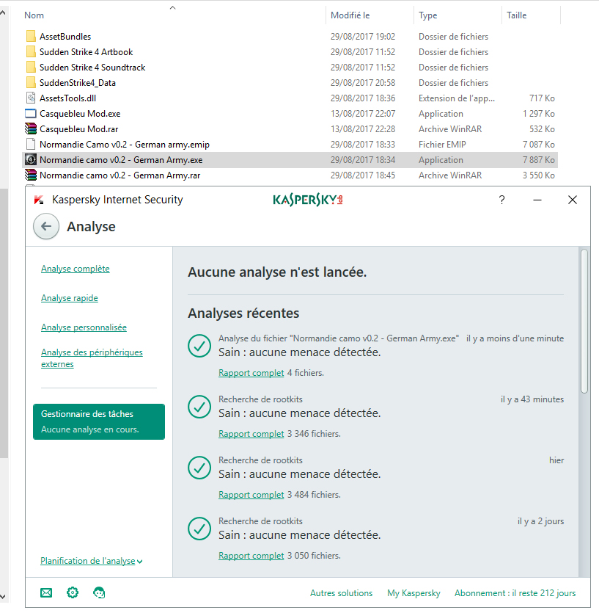Screen dimensions: 599x613
Task: Click Abonnement il reste 212 jours
Action: click(515, 593)
